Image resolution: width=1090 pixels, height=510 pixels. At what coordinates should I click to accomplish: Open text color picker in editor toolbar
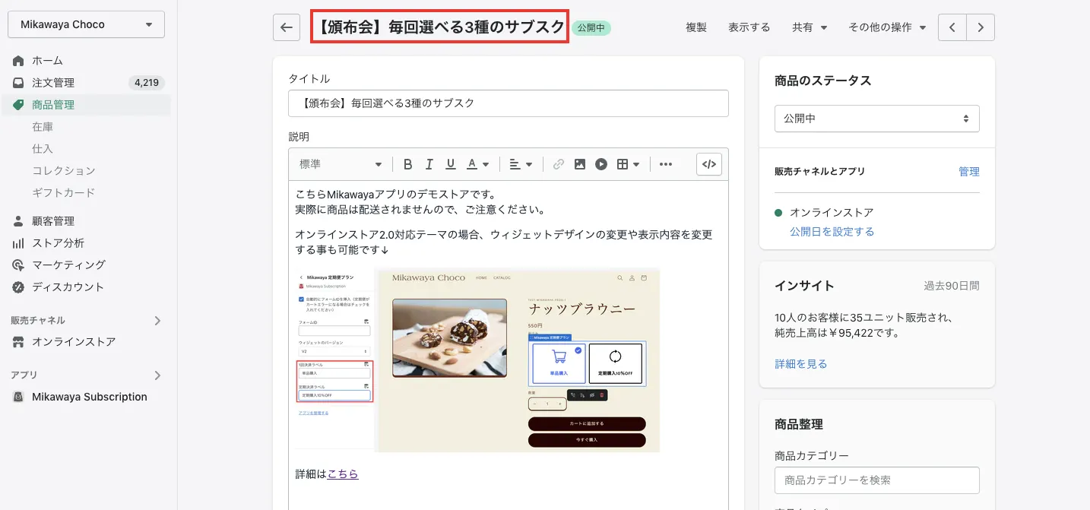click(477, 164)
